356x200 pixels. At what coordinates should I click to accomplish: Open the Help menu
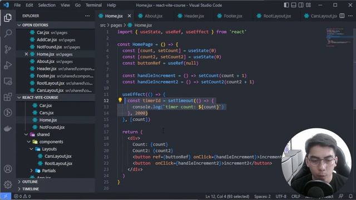(x=111, y=5)
